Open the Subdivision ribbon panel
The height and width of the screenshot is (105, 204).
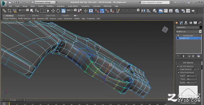68,19
